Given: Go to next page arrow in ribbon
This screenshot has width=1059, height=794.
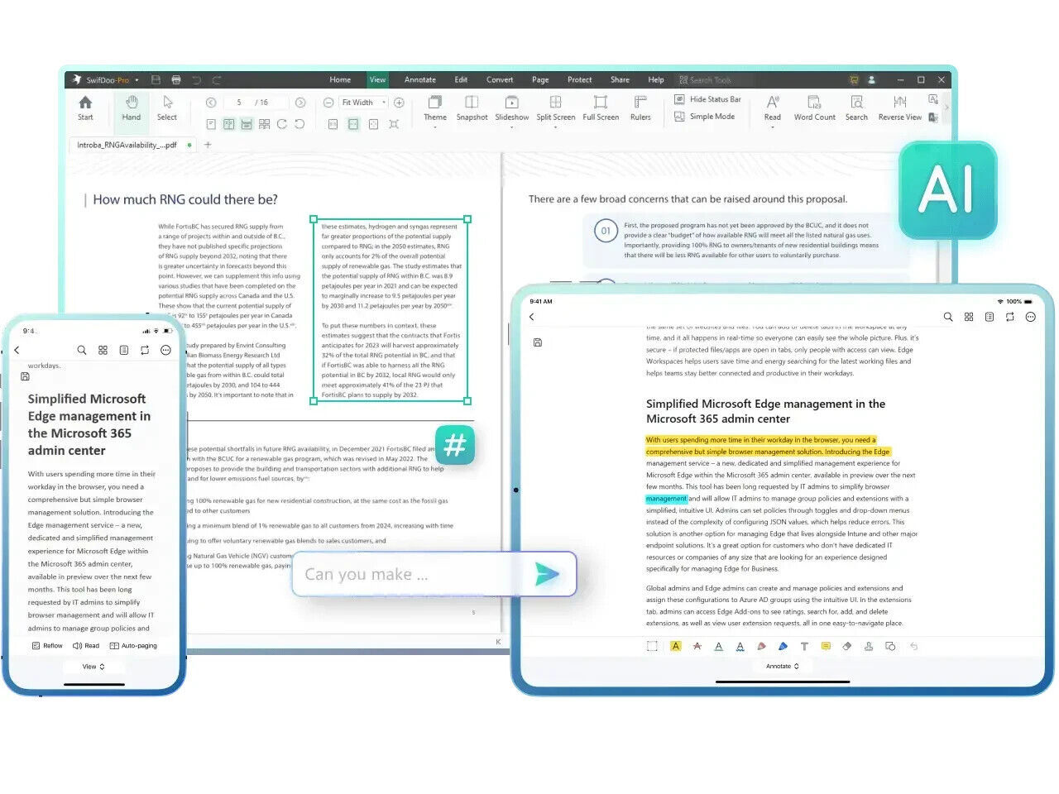Looking at the screenshot, I should pos(300,103).
